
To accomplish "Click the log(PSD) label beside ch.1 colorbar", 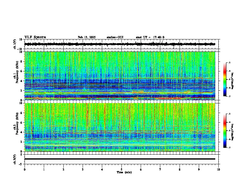I will click(x=233, y=81).
